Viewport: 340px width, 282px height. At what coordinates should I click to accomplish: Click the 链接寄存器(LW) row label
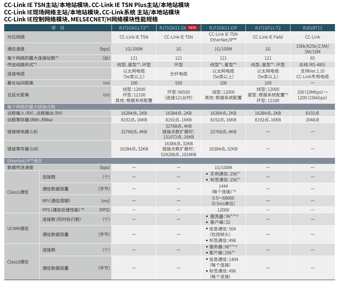point(23,149)
